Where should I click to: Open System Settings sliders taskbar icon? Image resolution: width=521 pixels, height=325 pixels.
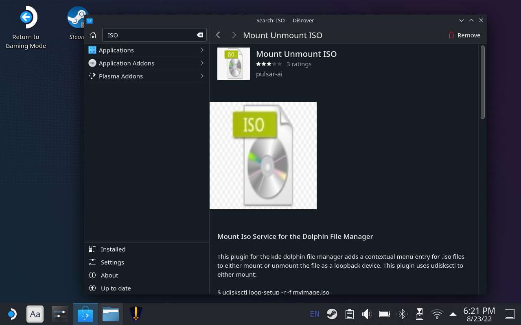pyautogui.click(x=60, y=314)
